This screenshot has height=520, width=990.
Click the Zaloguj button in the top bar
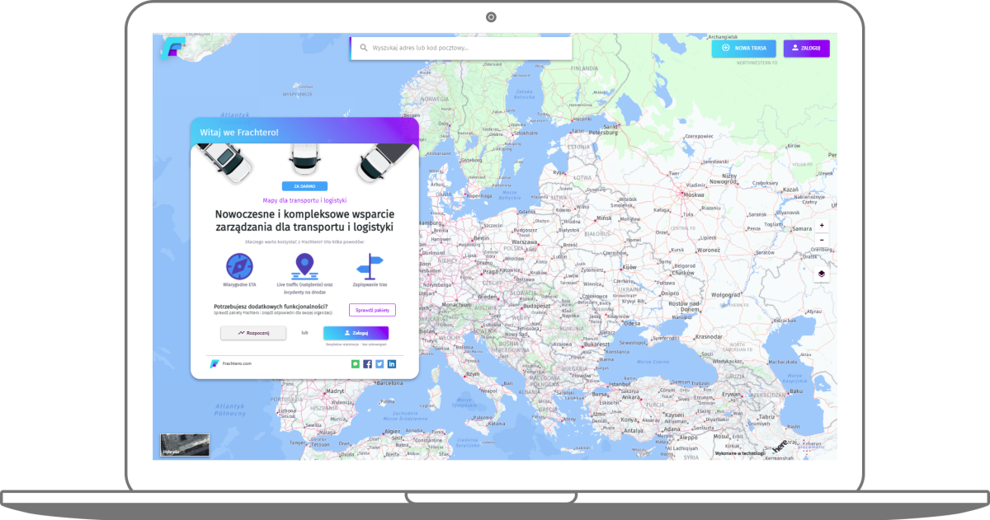(x=806, y=48)
